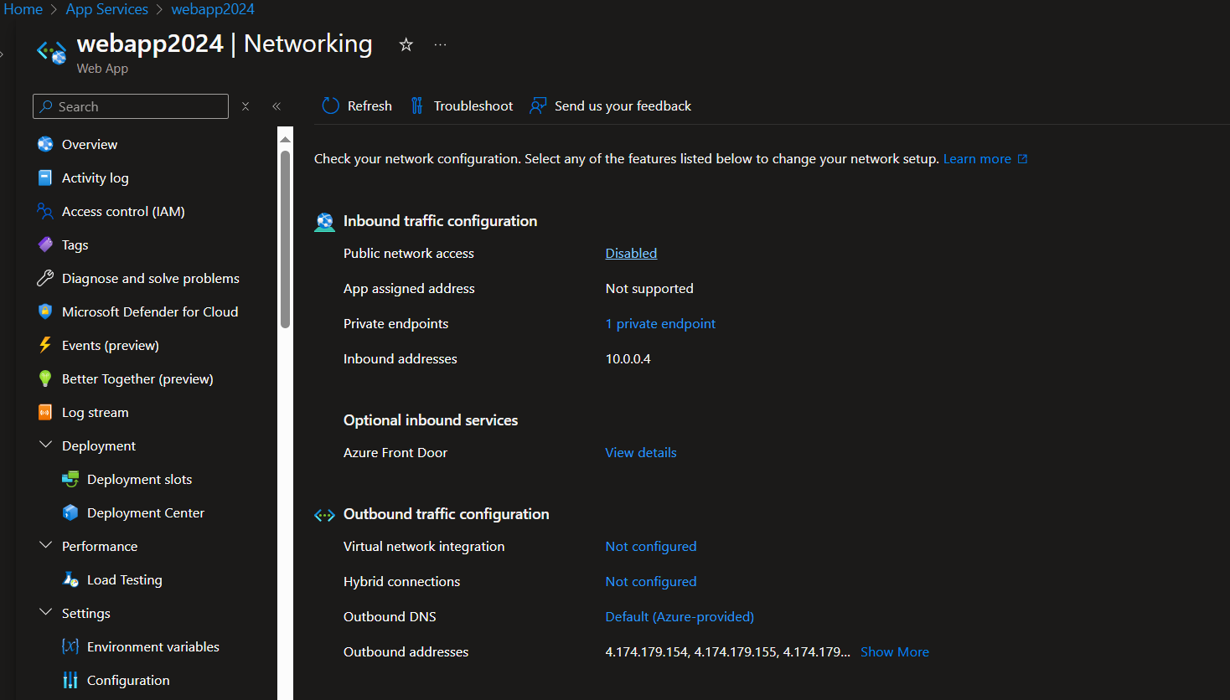This screenshot has height=700, width=1230.
Task: Click the Better Together lightbulb icon
Action: 45,378
